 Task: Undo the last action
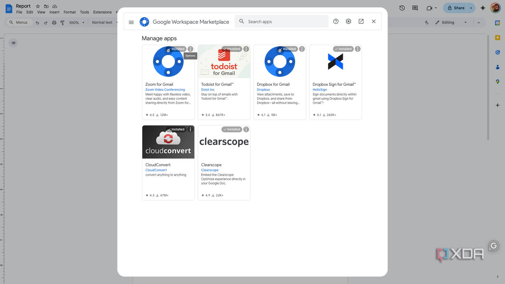pos(37,23)
